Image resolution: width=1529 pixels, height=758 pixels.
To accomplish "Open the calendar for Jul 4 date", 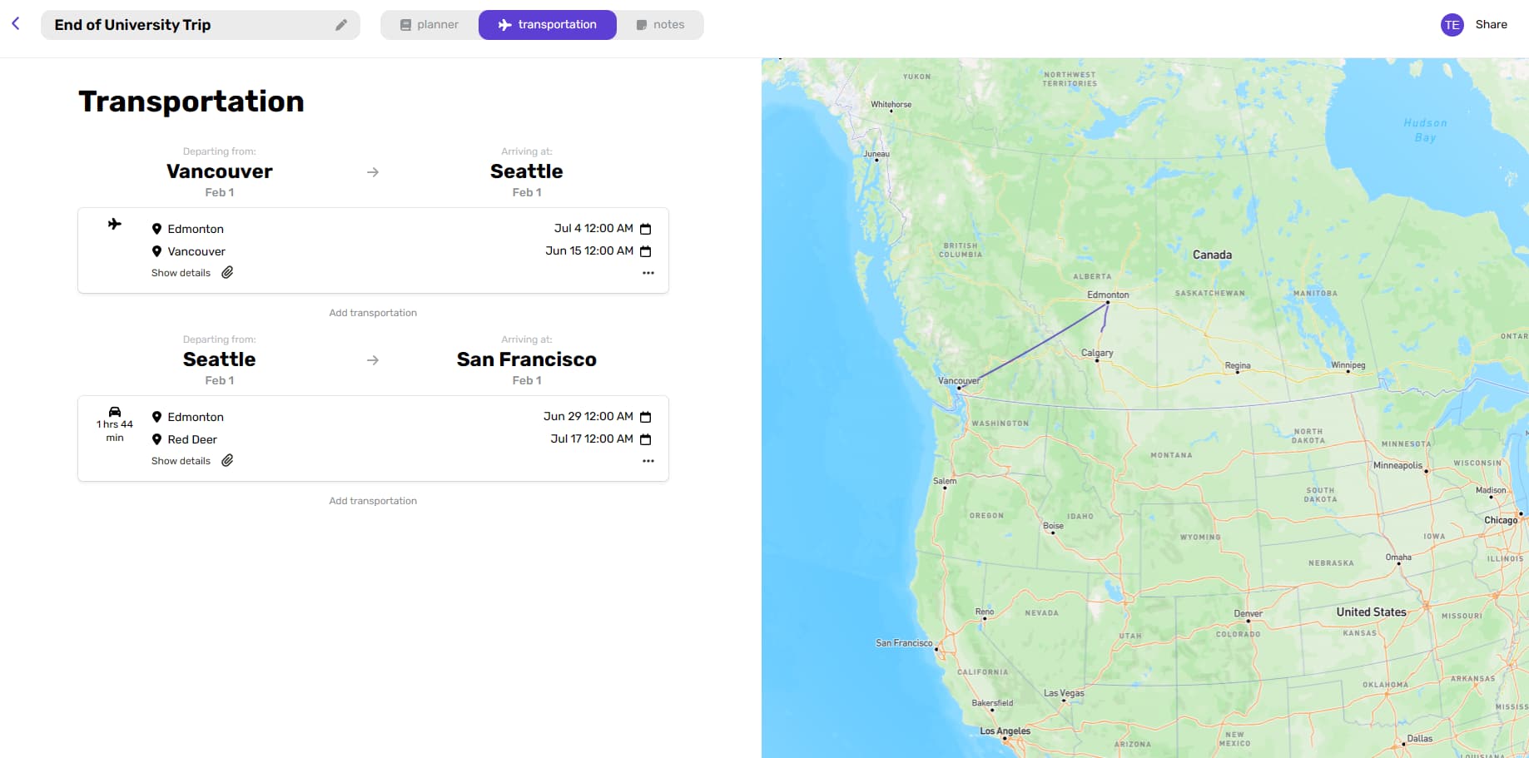I will 645,229.
